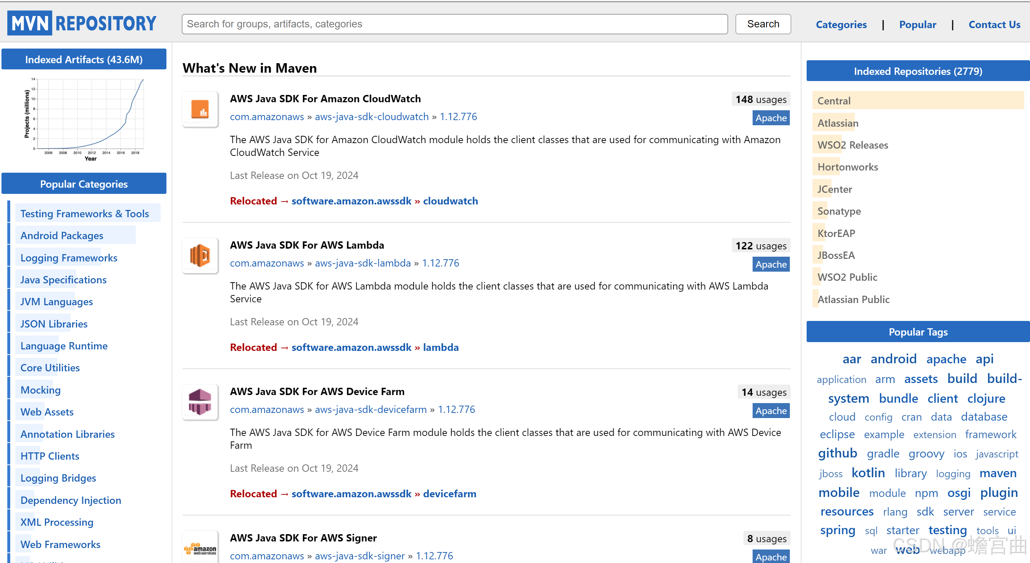Open the JBossEA repository
Screen dimensions: 1030x563
[836, 255]
